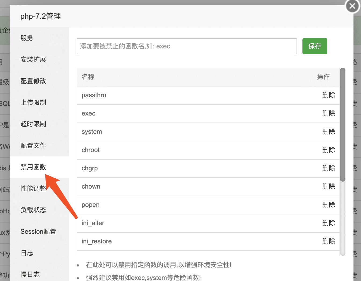删除 the exec disabled function
Image resolution: width=361 pixels, height=281 pixels.
point(328,113)
